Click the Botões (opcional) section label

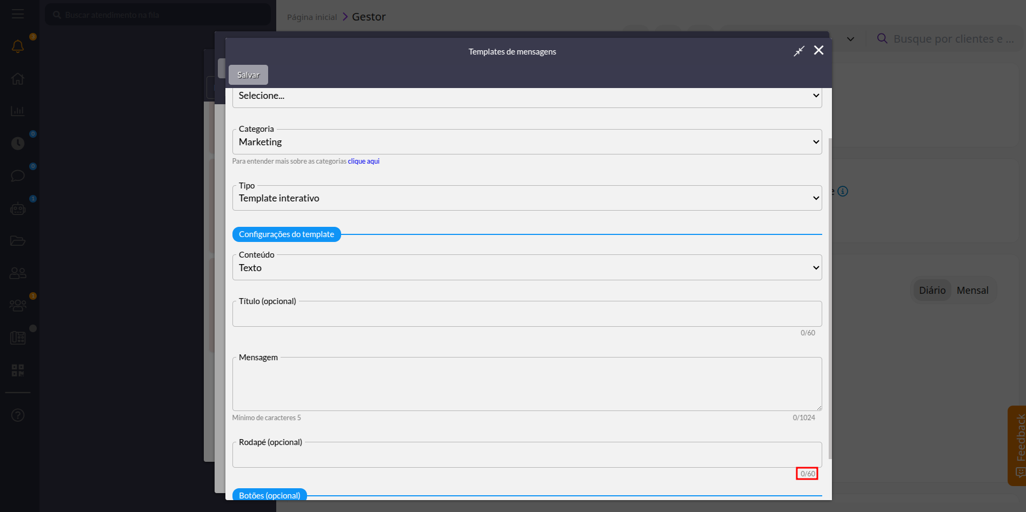pyautogui.click(x=270, y=495)
